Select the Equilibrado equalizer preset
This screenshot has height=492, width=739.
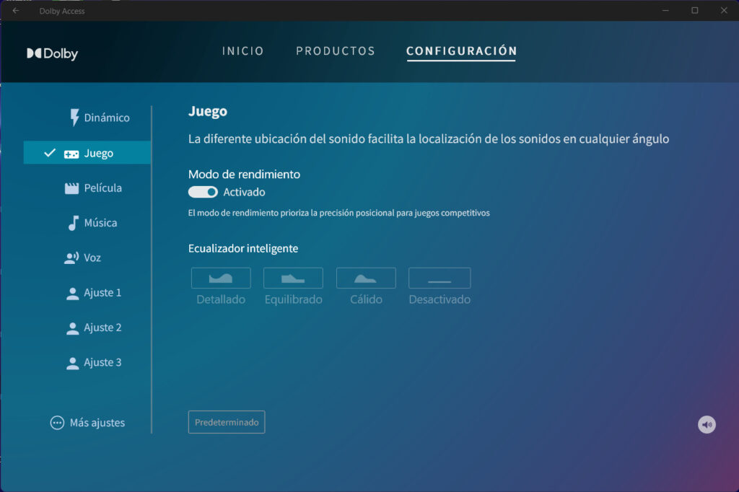click(293, 278)
